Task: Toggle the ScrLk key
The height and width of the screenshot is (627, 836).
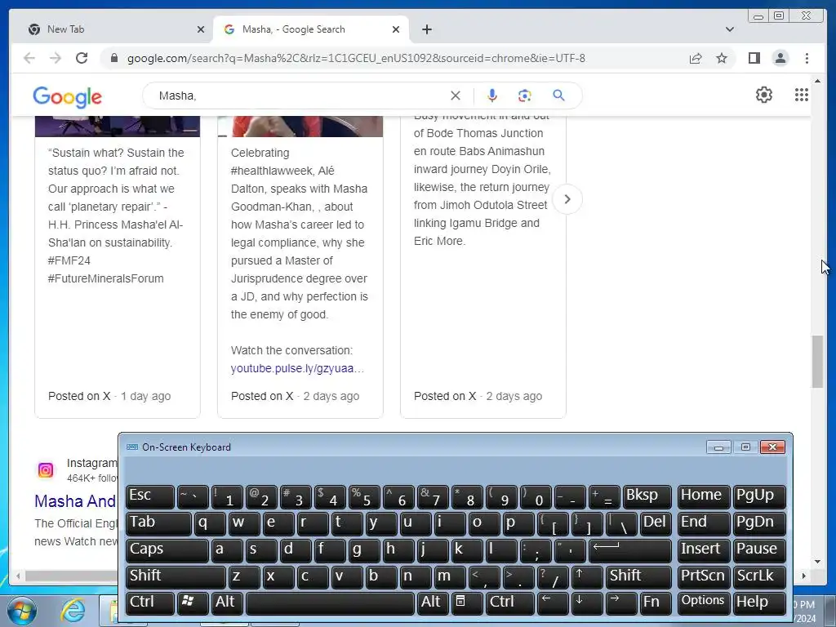Action: click(x=759, y=576)
